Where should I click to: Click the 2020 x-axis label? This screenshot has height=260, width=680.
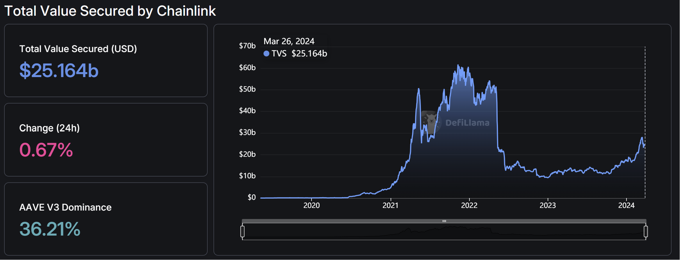point(311,205)
